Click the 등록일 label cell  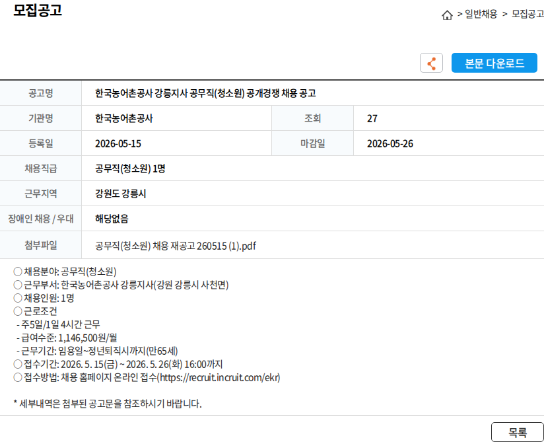tap(40, 143)
